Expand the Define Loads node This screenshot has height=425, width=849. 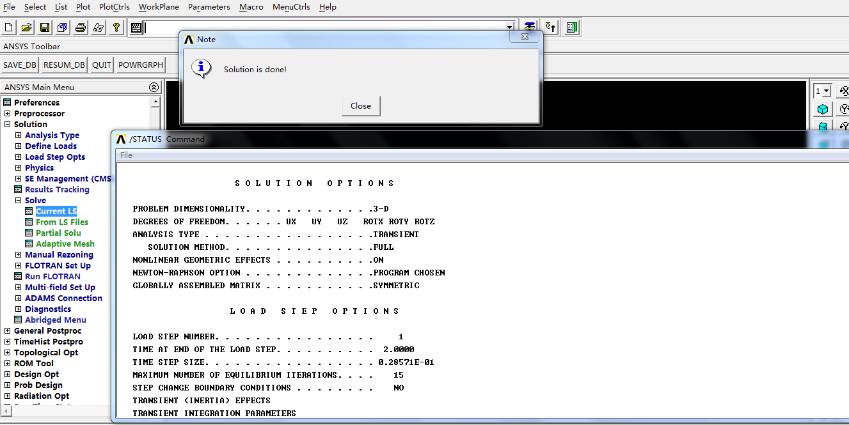coord(18,146)
